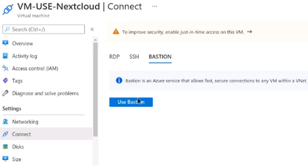Image resolution: width=308 pixels, height=166 pixels.
Task: Switch to the SSH tab
Action: point(134,57)
